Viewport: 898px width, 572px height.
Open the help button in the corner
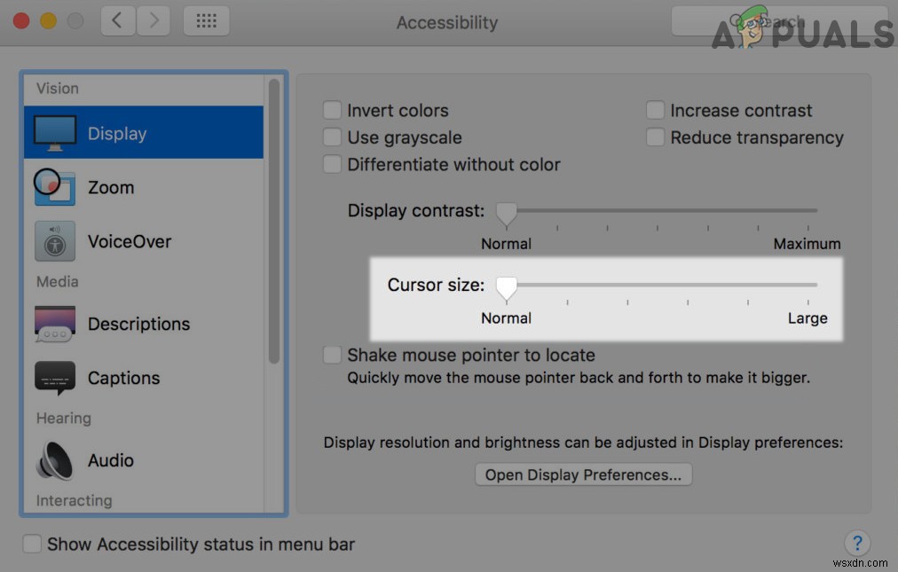pyautogui.click(x=857, y=543)
